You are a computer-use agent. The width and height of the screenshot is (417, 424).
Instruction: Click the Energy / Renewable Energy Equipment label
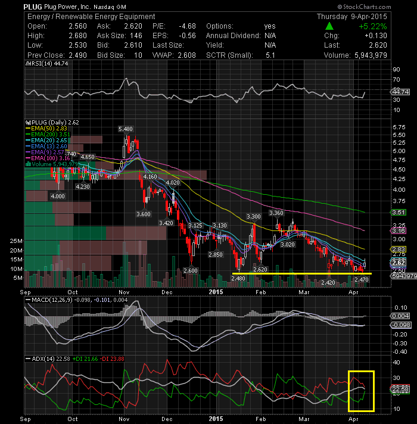[x=91, y=17]
